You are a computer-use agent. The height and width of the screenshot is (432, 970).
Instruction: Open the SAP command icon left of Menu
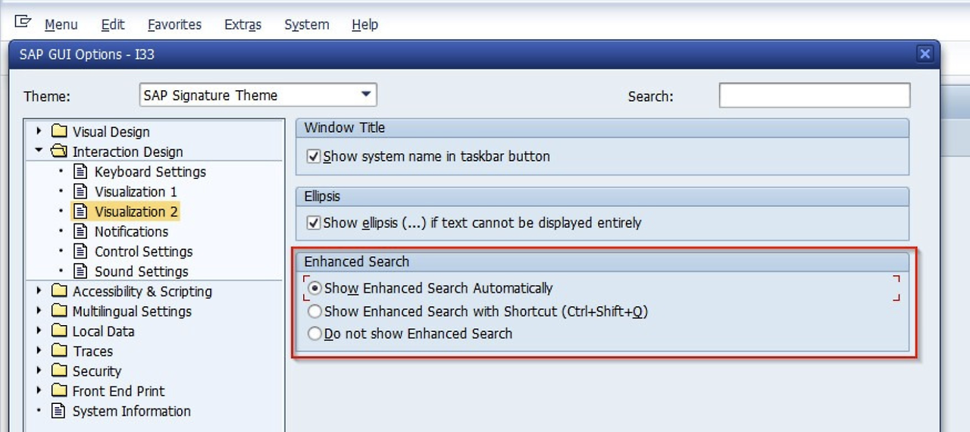point(23,23)
